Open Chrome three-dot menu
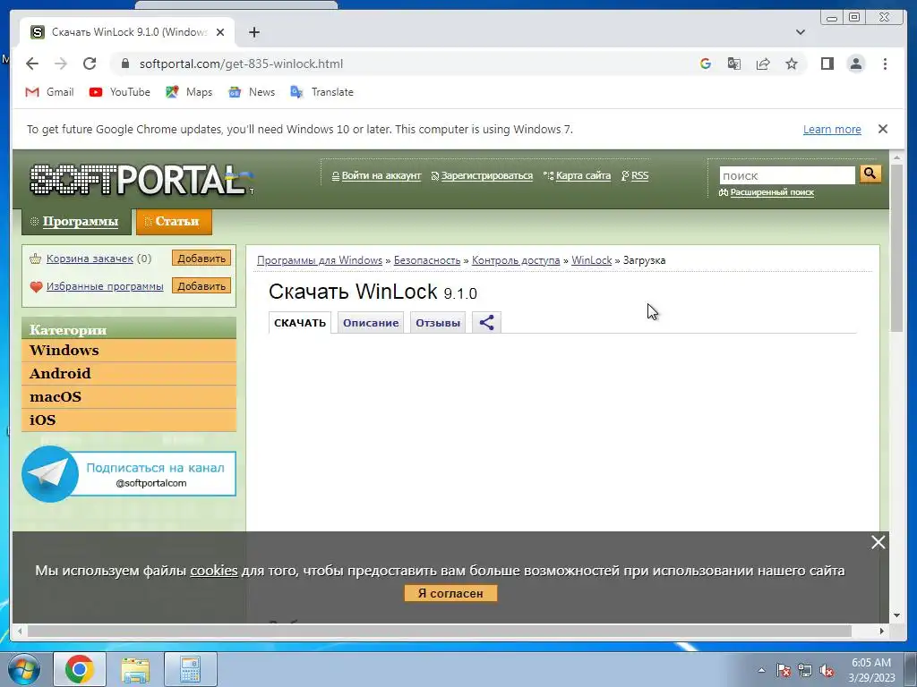 (x=885, y=64)
